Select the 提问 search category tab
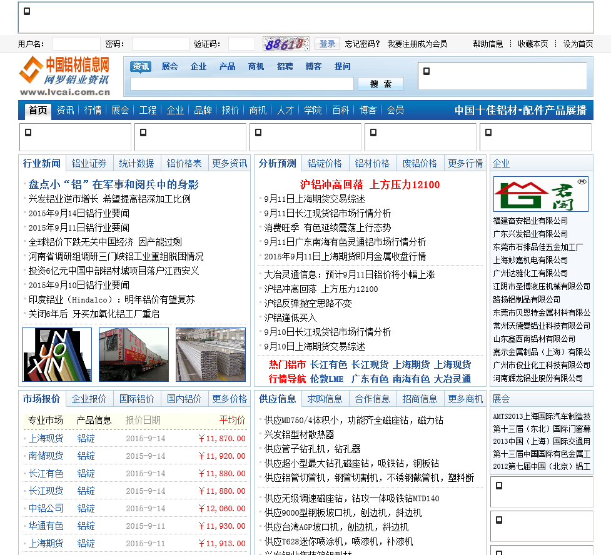The width and height of the screenshot is (611, 555). point(343,67)
